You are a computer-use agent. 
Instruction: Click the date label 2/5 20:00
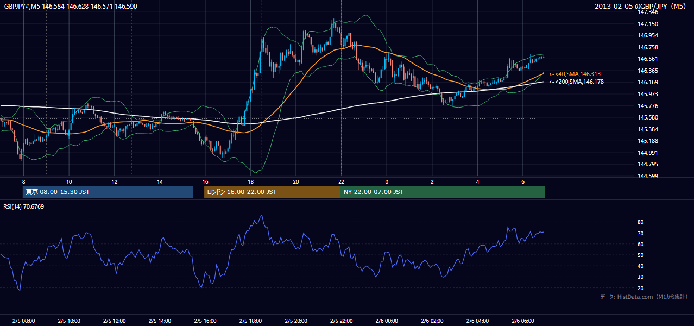(296, 321)
